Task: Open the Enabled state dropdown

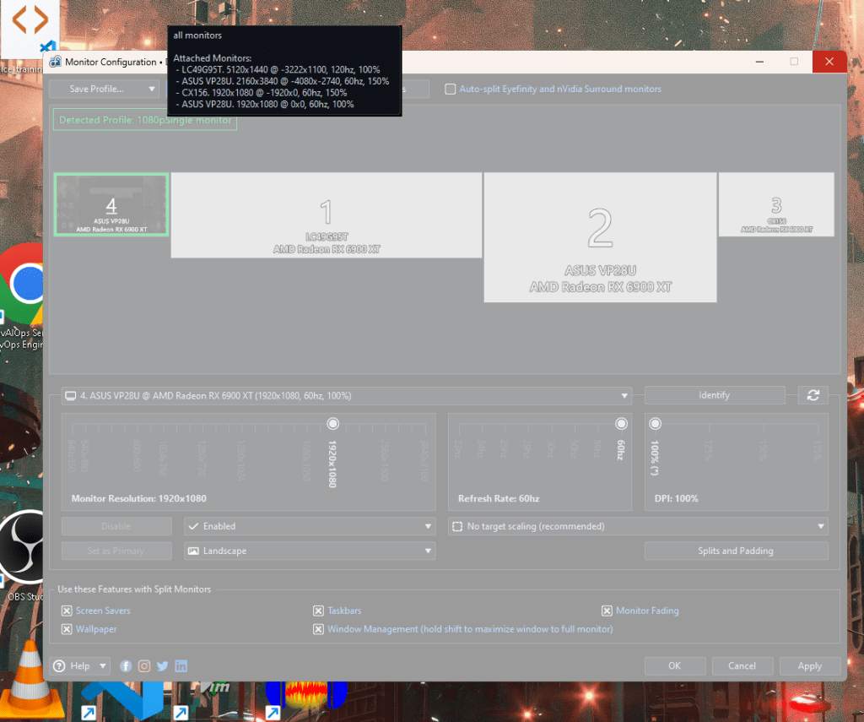Action: tap(310, 526)
